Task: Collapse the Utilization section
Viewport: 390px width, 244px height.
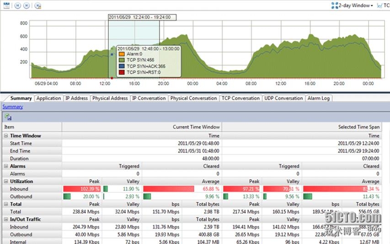Action: pyautogui.click(x=6, y=181)
